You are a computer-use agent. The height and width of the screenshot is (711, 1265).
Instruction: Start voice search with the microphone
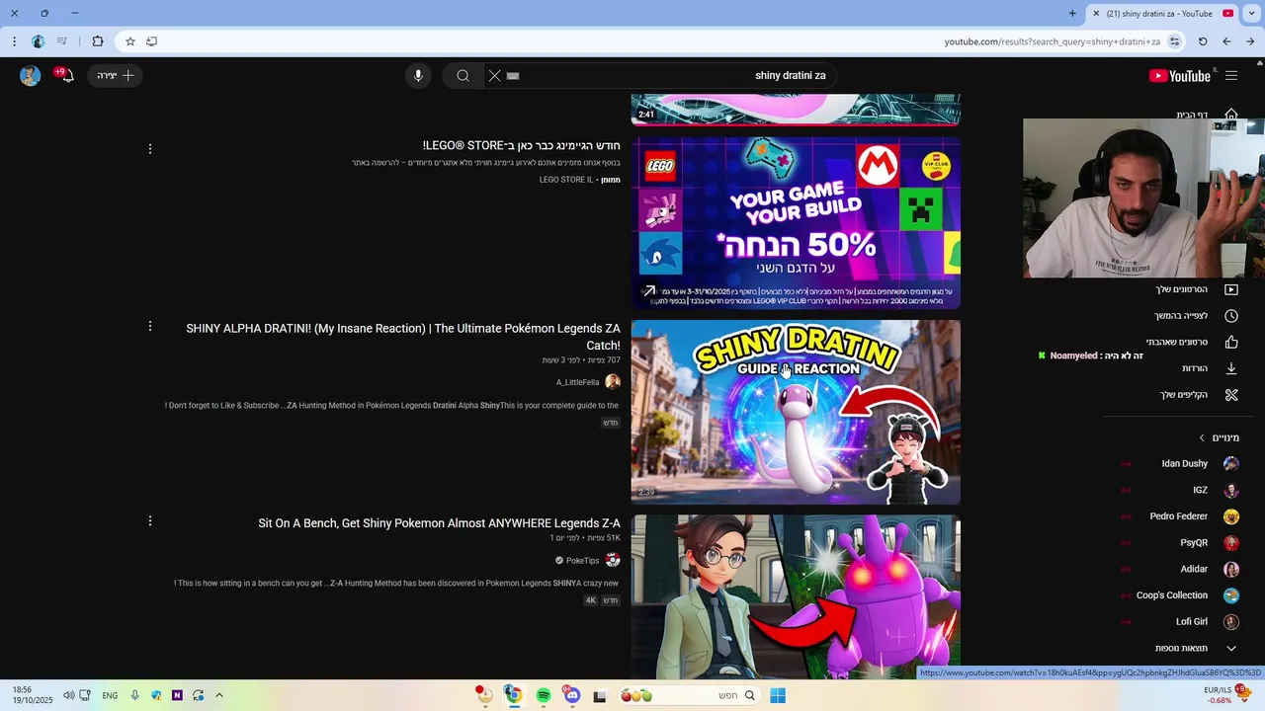click(418, 76)
